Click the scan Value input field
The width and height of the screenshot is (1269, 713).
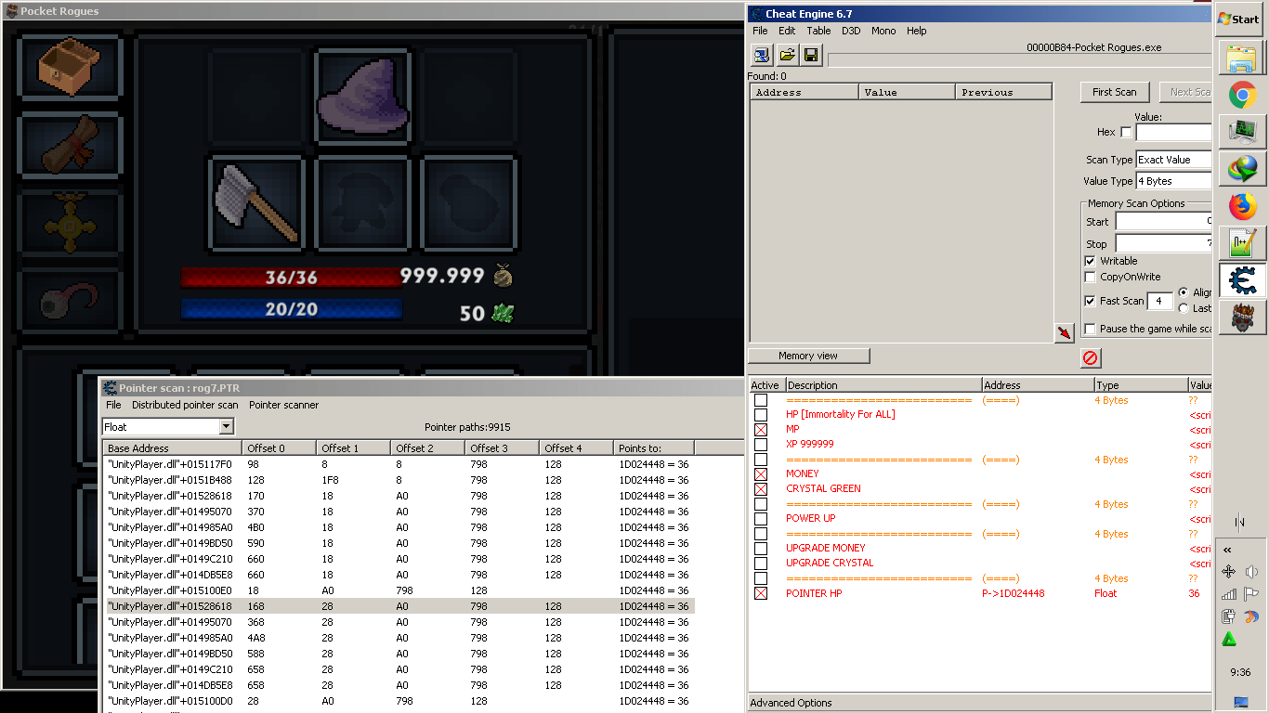pos(1173,133)
